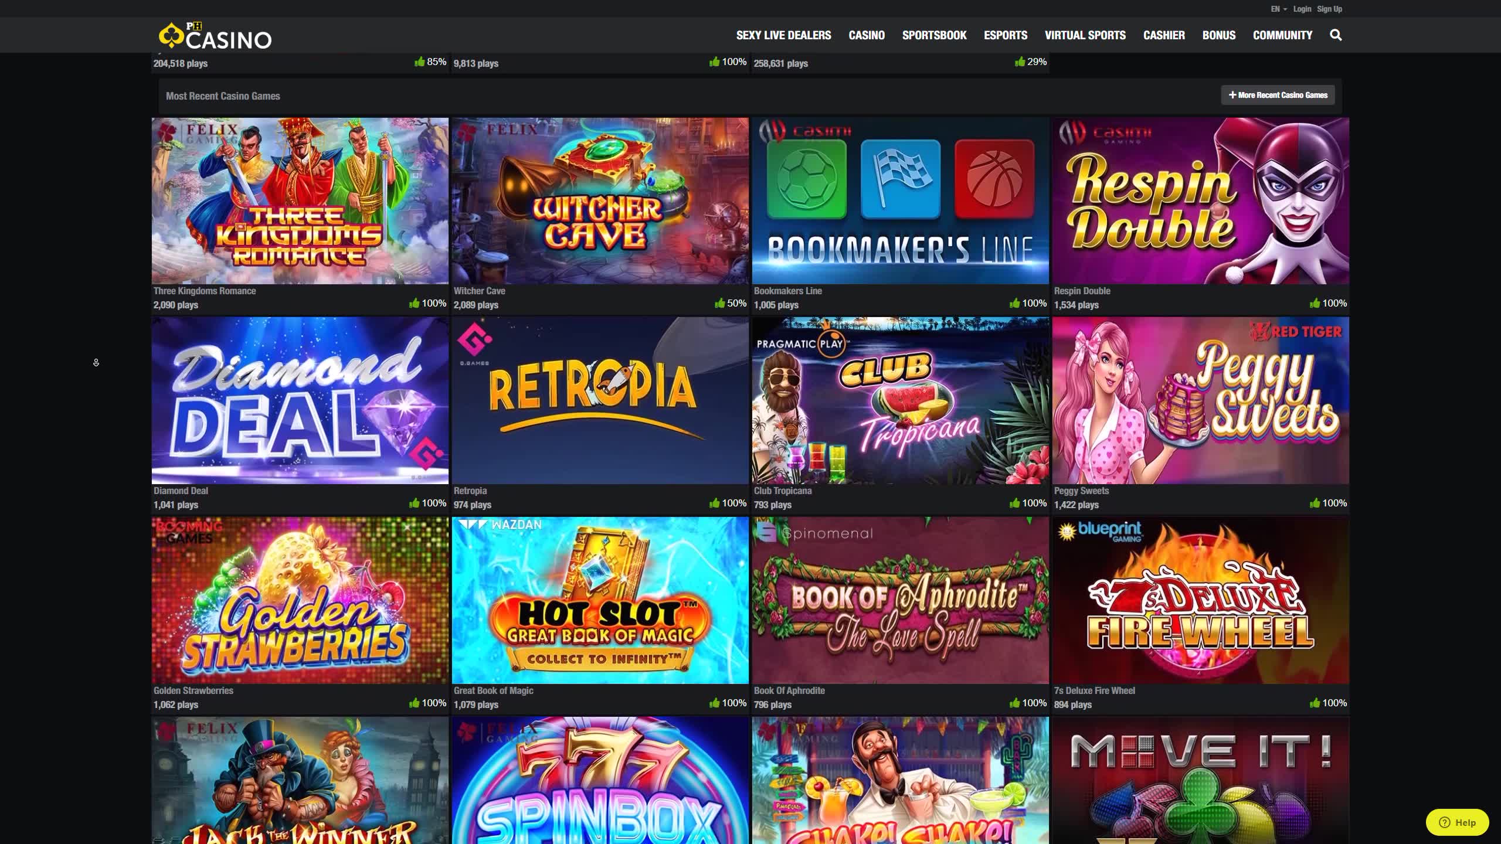Open Witcher Cave title link
This screenshot has width=1501, height=844.
(x=479, y=291)
